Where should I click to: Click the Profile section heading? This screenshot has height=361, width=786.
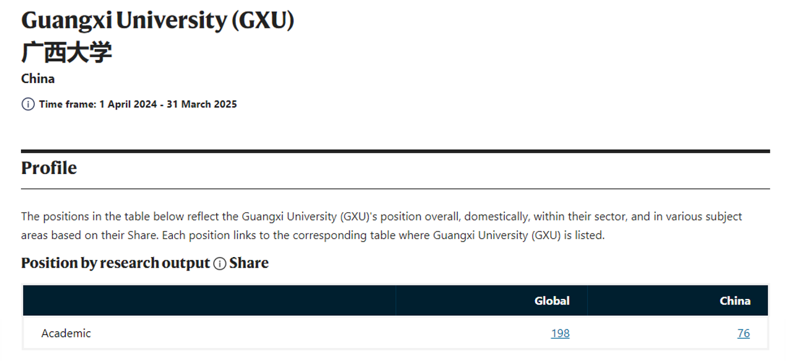49,168
